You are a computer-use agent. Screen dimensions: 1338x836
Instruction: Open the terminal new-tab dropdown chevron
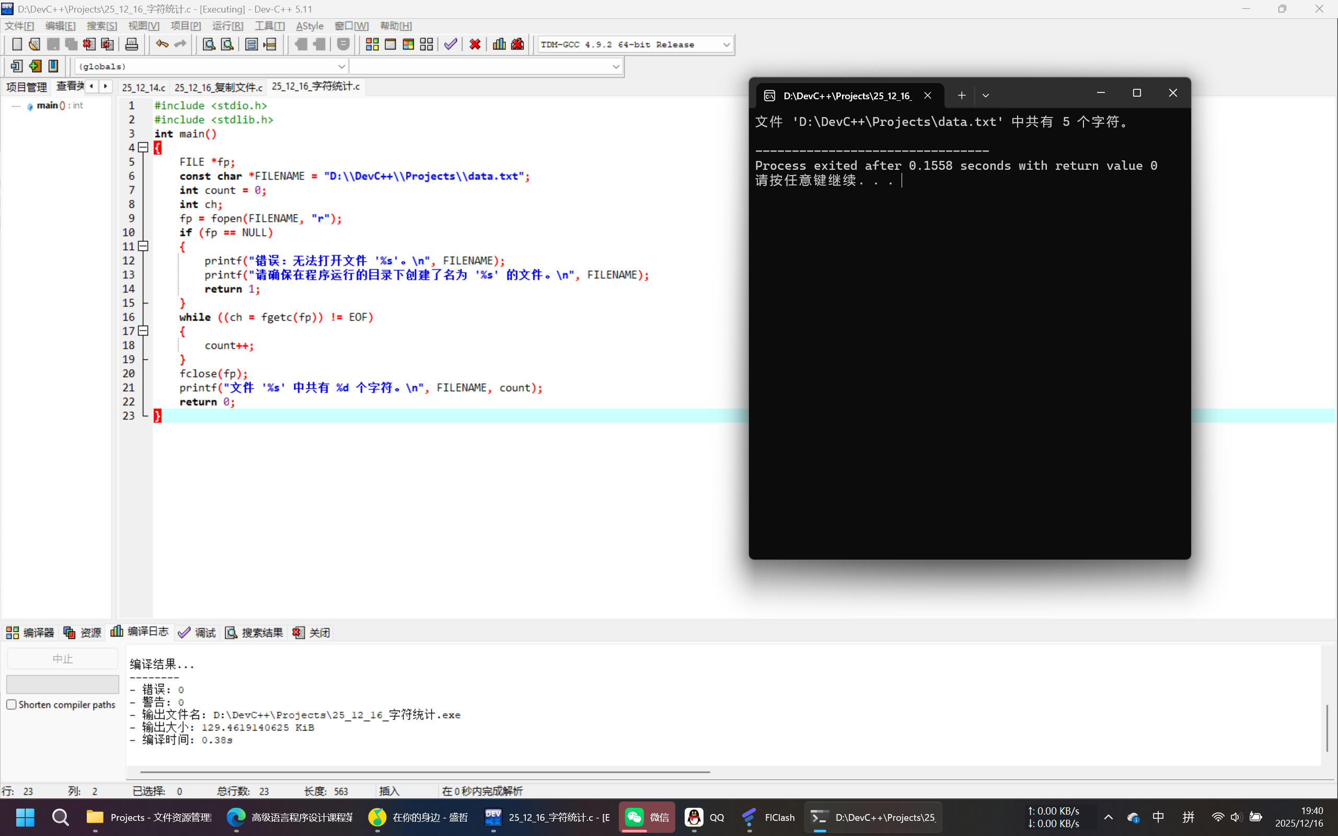point(985,96)
